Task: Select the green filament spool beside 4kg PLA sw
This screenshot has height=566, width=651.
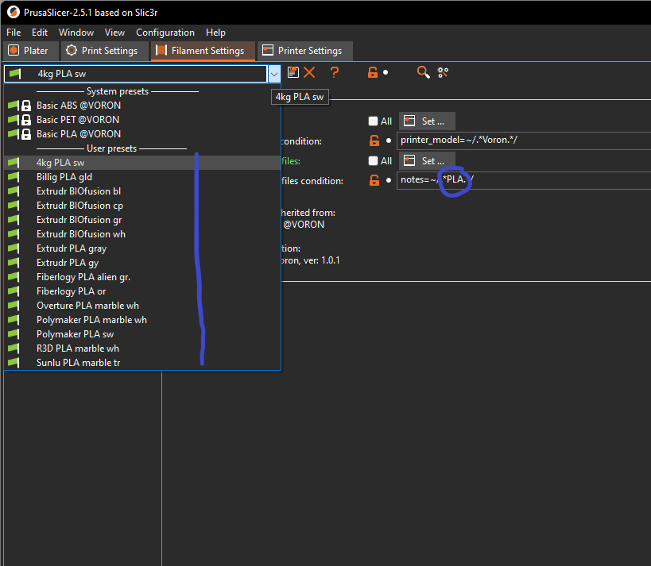Action: click(13, 162)
